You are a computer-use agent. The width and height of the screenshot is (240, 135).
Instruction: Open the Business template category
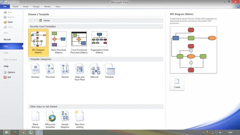pos(35,71)
